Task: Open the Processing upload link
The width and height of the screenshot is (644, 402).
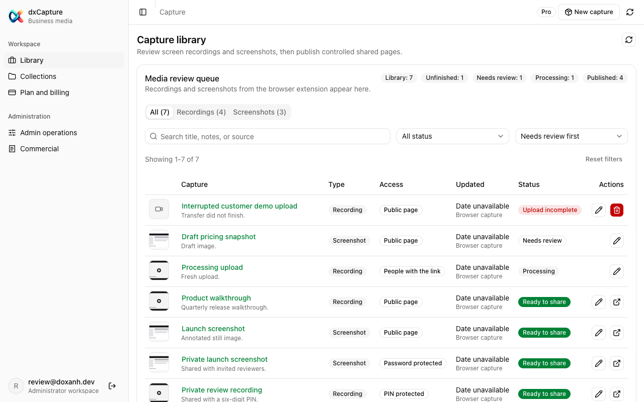Action: pos(212,267)
